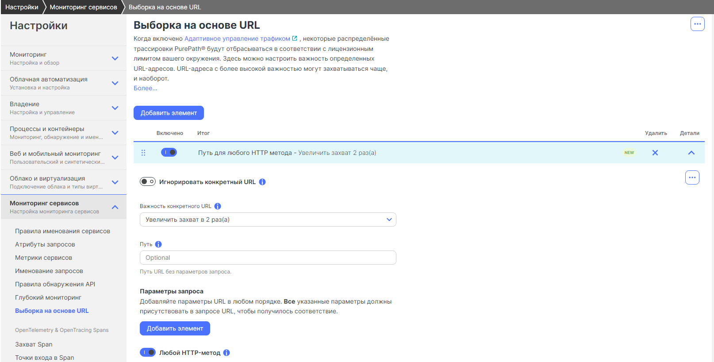Disable the Любой HTTP-метод toggle
Image resolution: width=714 pixels, height=362 pixels.
click(148, 352)
